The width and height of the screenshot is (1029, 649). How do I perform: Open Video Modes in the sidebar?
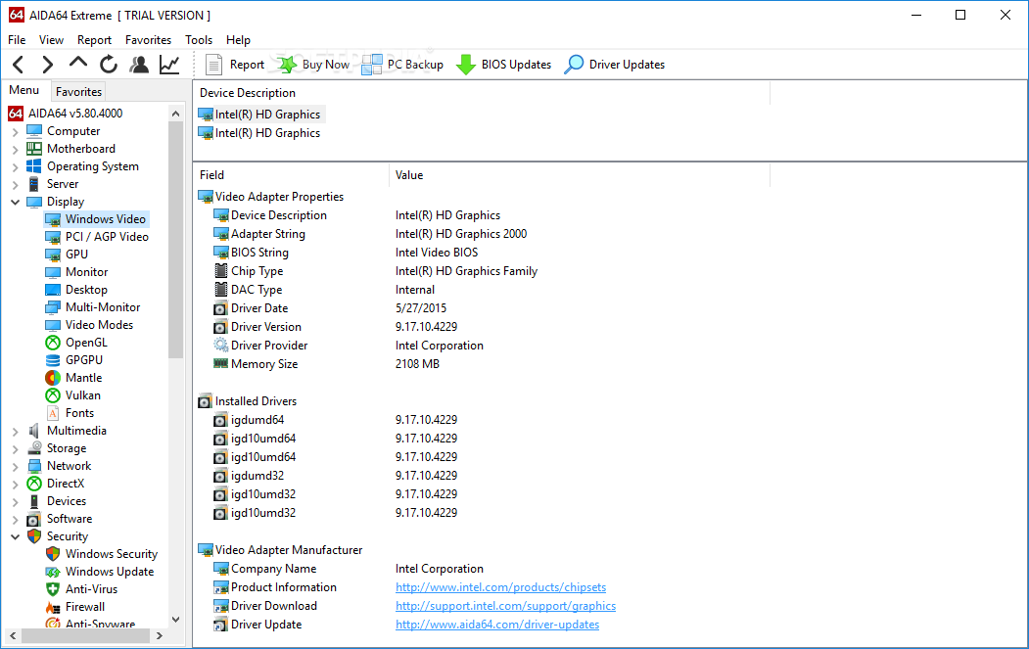click(x=99, y=326)
